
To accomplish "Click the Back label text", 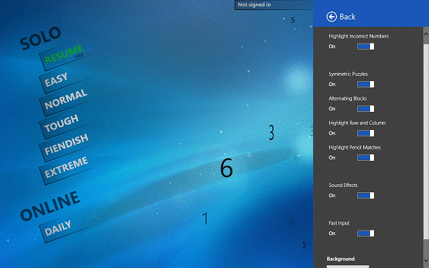I will pos(347,17).
